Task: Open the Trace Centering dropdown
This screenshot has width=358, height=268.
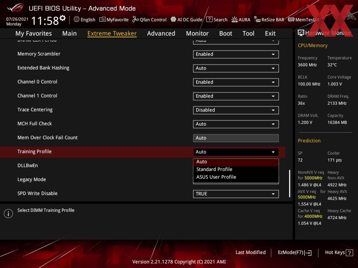Action: (x=236, y=110)
